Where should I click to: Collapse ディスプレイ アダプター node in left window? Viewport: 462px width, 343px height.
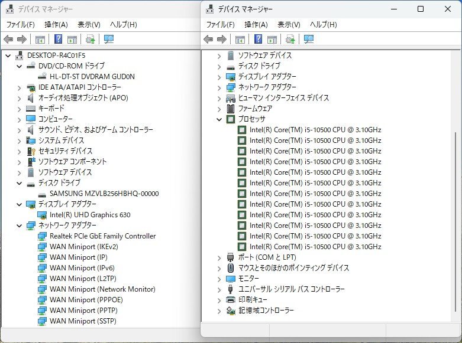click(x=20, y=204)
